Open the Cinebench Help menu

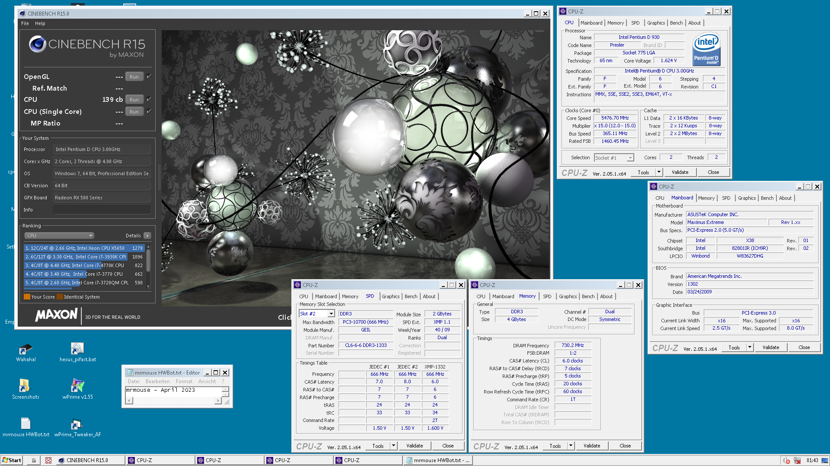(40, 23)
